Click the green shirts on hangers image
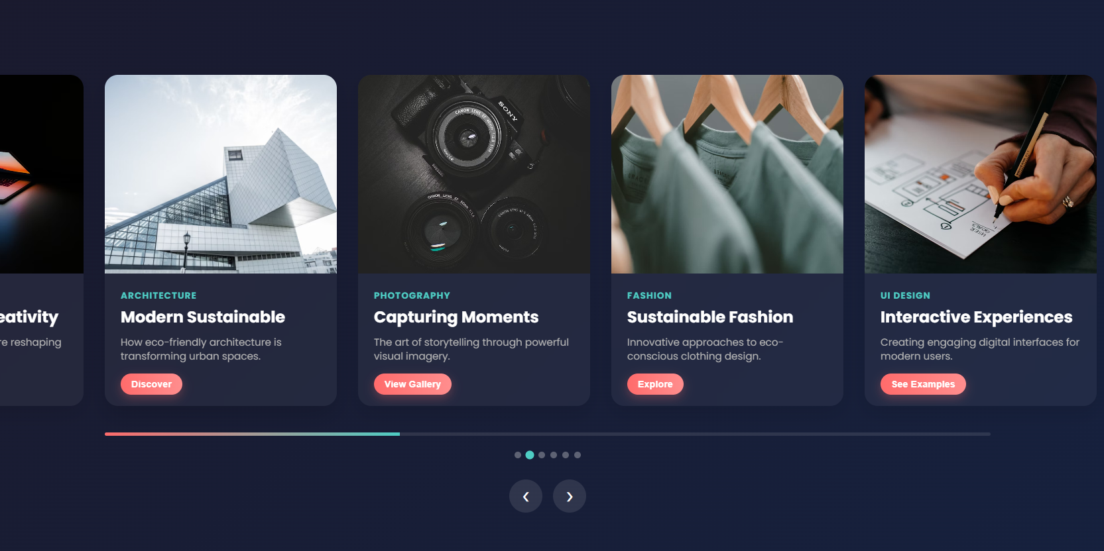Viewport: 1104px width, 551px height. coord(727,174)
